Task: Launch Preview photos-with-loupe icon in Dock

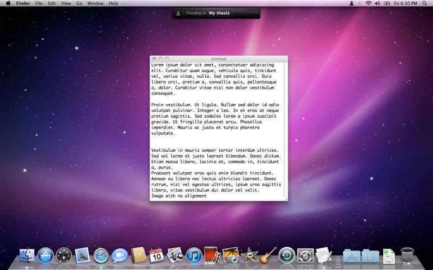Action: [x=175, y=255]
